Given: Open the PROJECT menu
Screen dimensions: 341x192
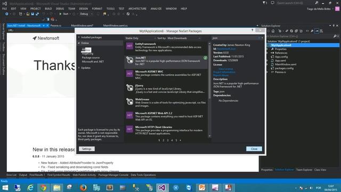Looking at the screenshot, I should click(x=36, y=9).
